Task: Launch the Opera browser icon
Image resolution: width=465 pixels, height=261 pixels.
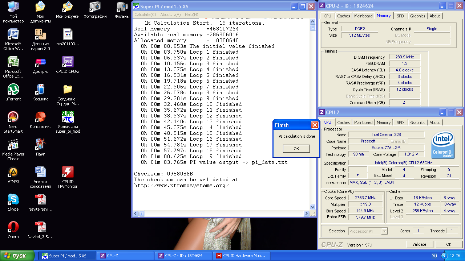Action: pos(13,227)
